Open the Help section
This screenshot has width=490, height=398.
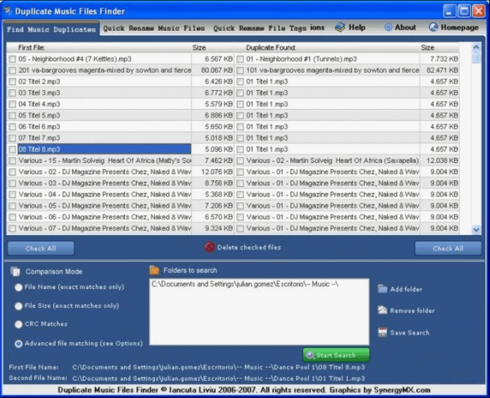pos(350,27)
